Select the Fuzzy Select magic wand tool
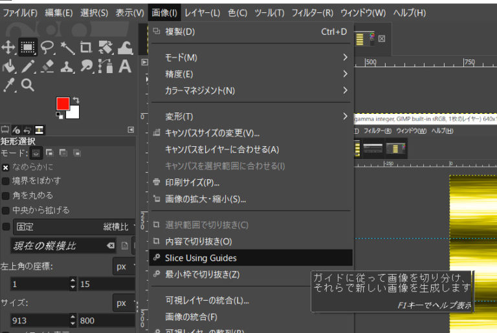The height and width of the screenshot is (333, 497). click(x=67, y=47)
